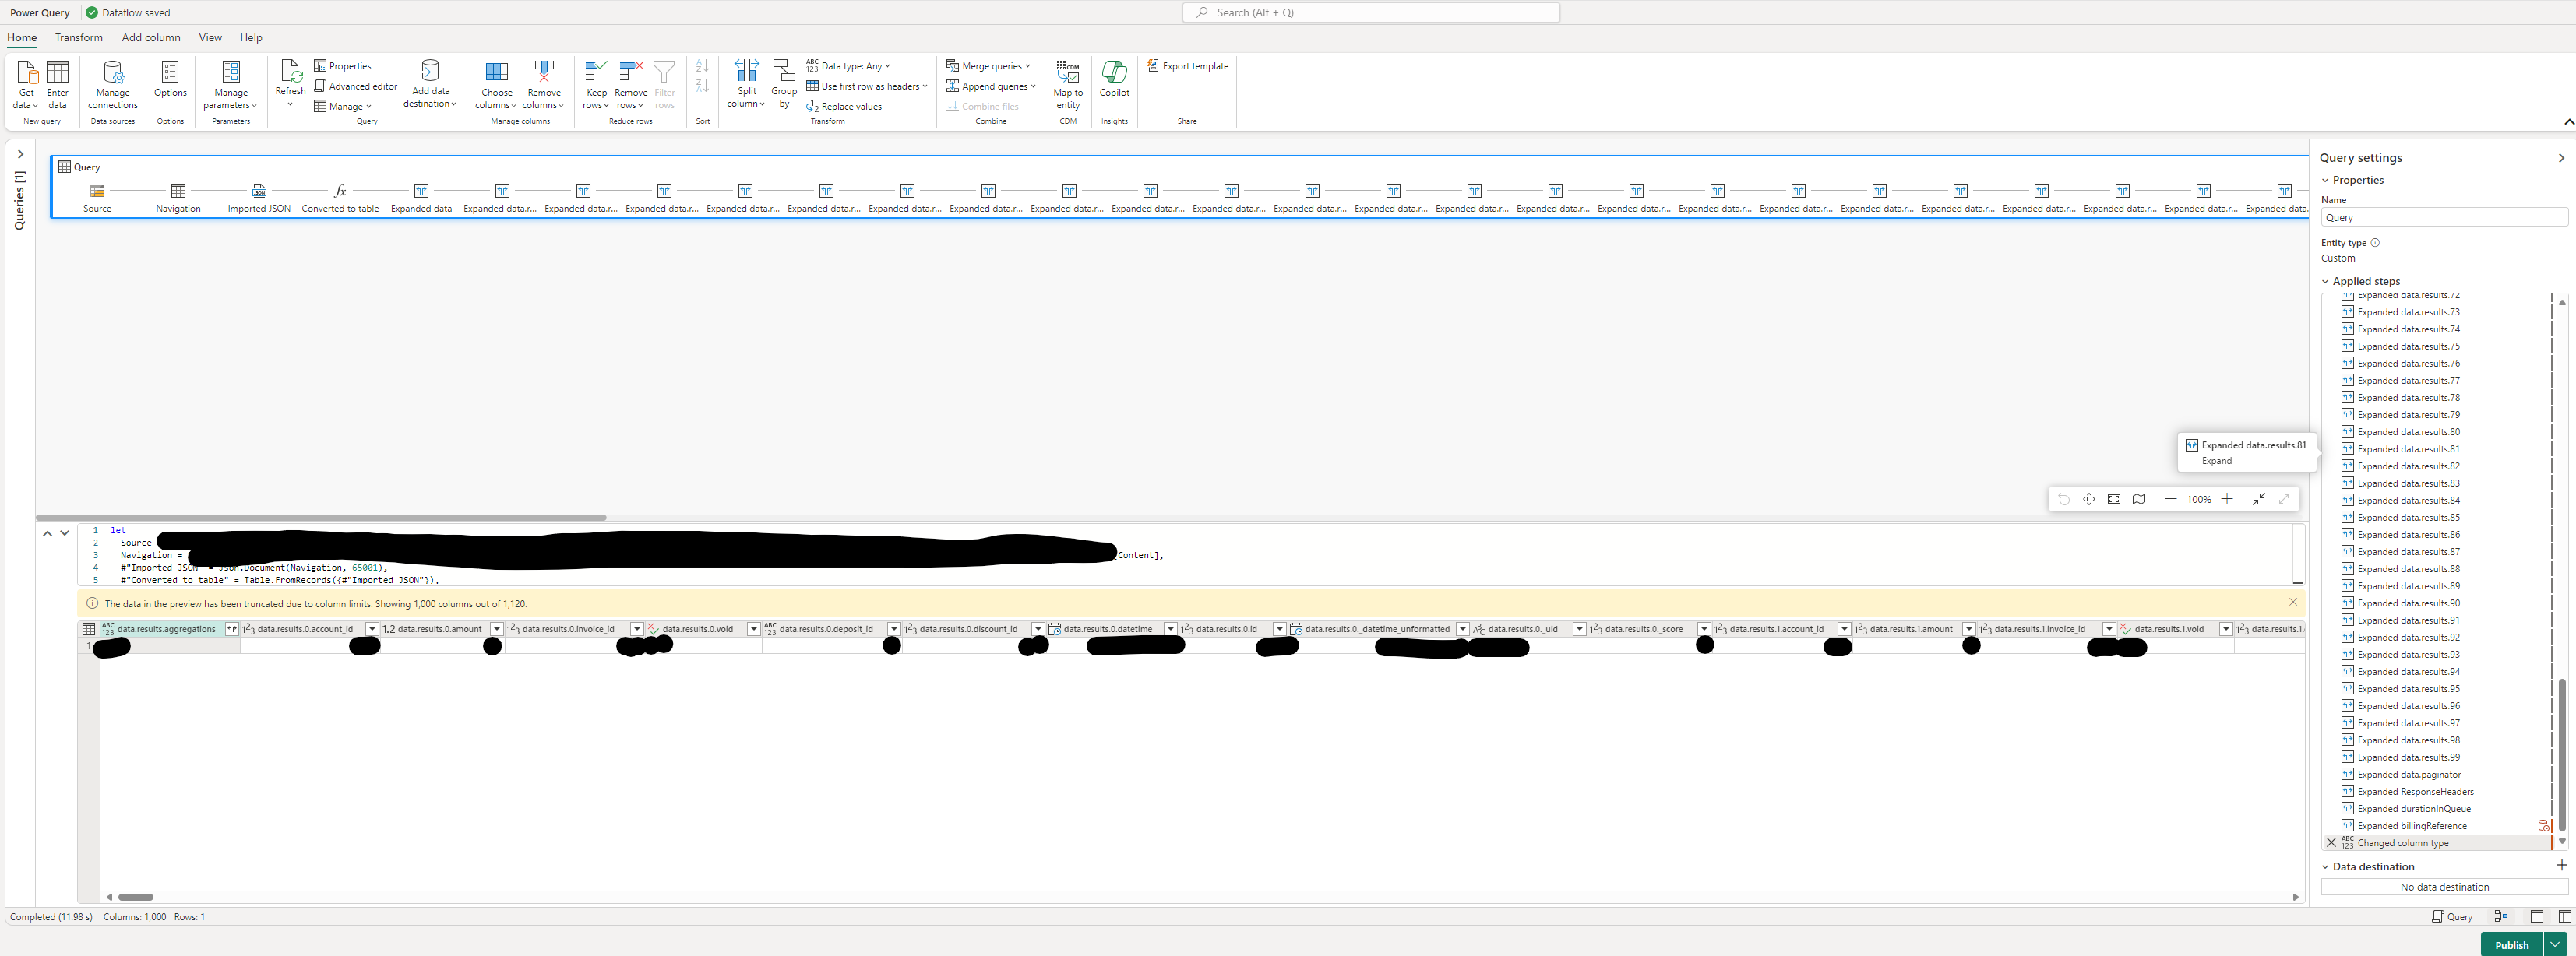2576x956 pixels.
Task: Open the Merge queries dropdown
Action: (988, 66)
